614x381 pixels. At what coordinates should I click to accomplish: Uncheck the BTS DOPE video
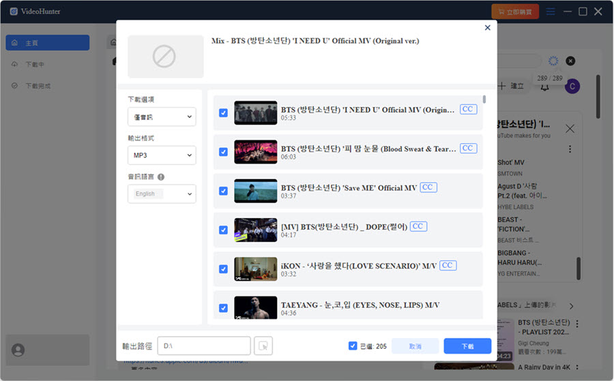click(x=223, y=230)
